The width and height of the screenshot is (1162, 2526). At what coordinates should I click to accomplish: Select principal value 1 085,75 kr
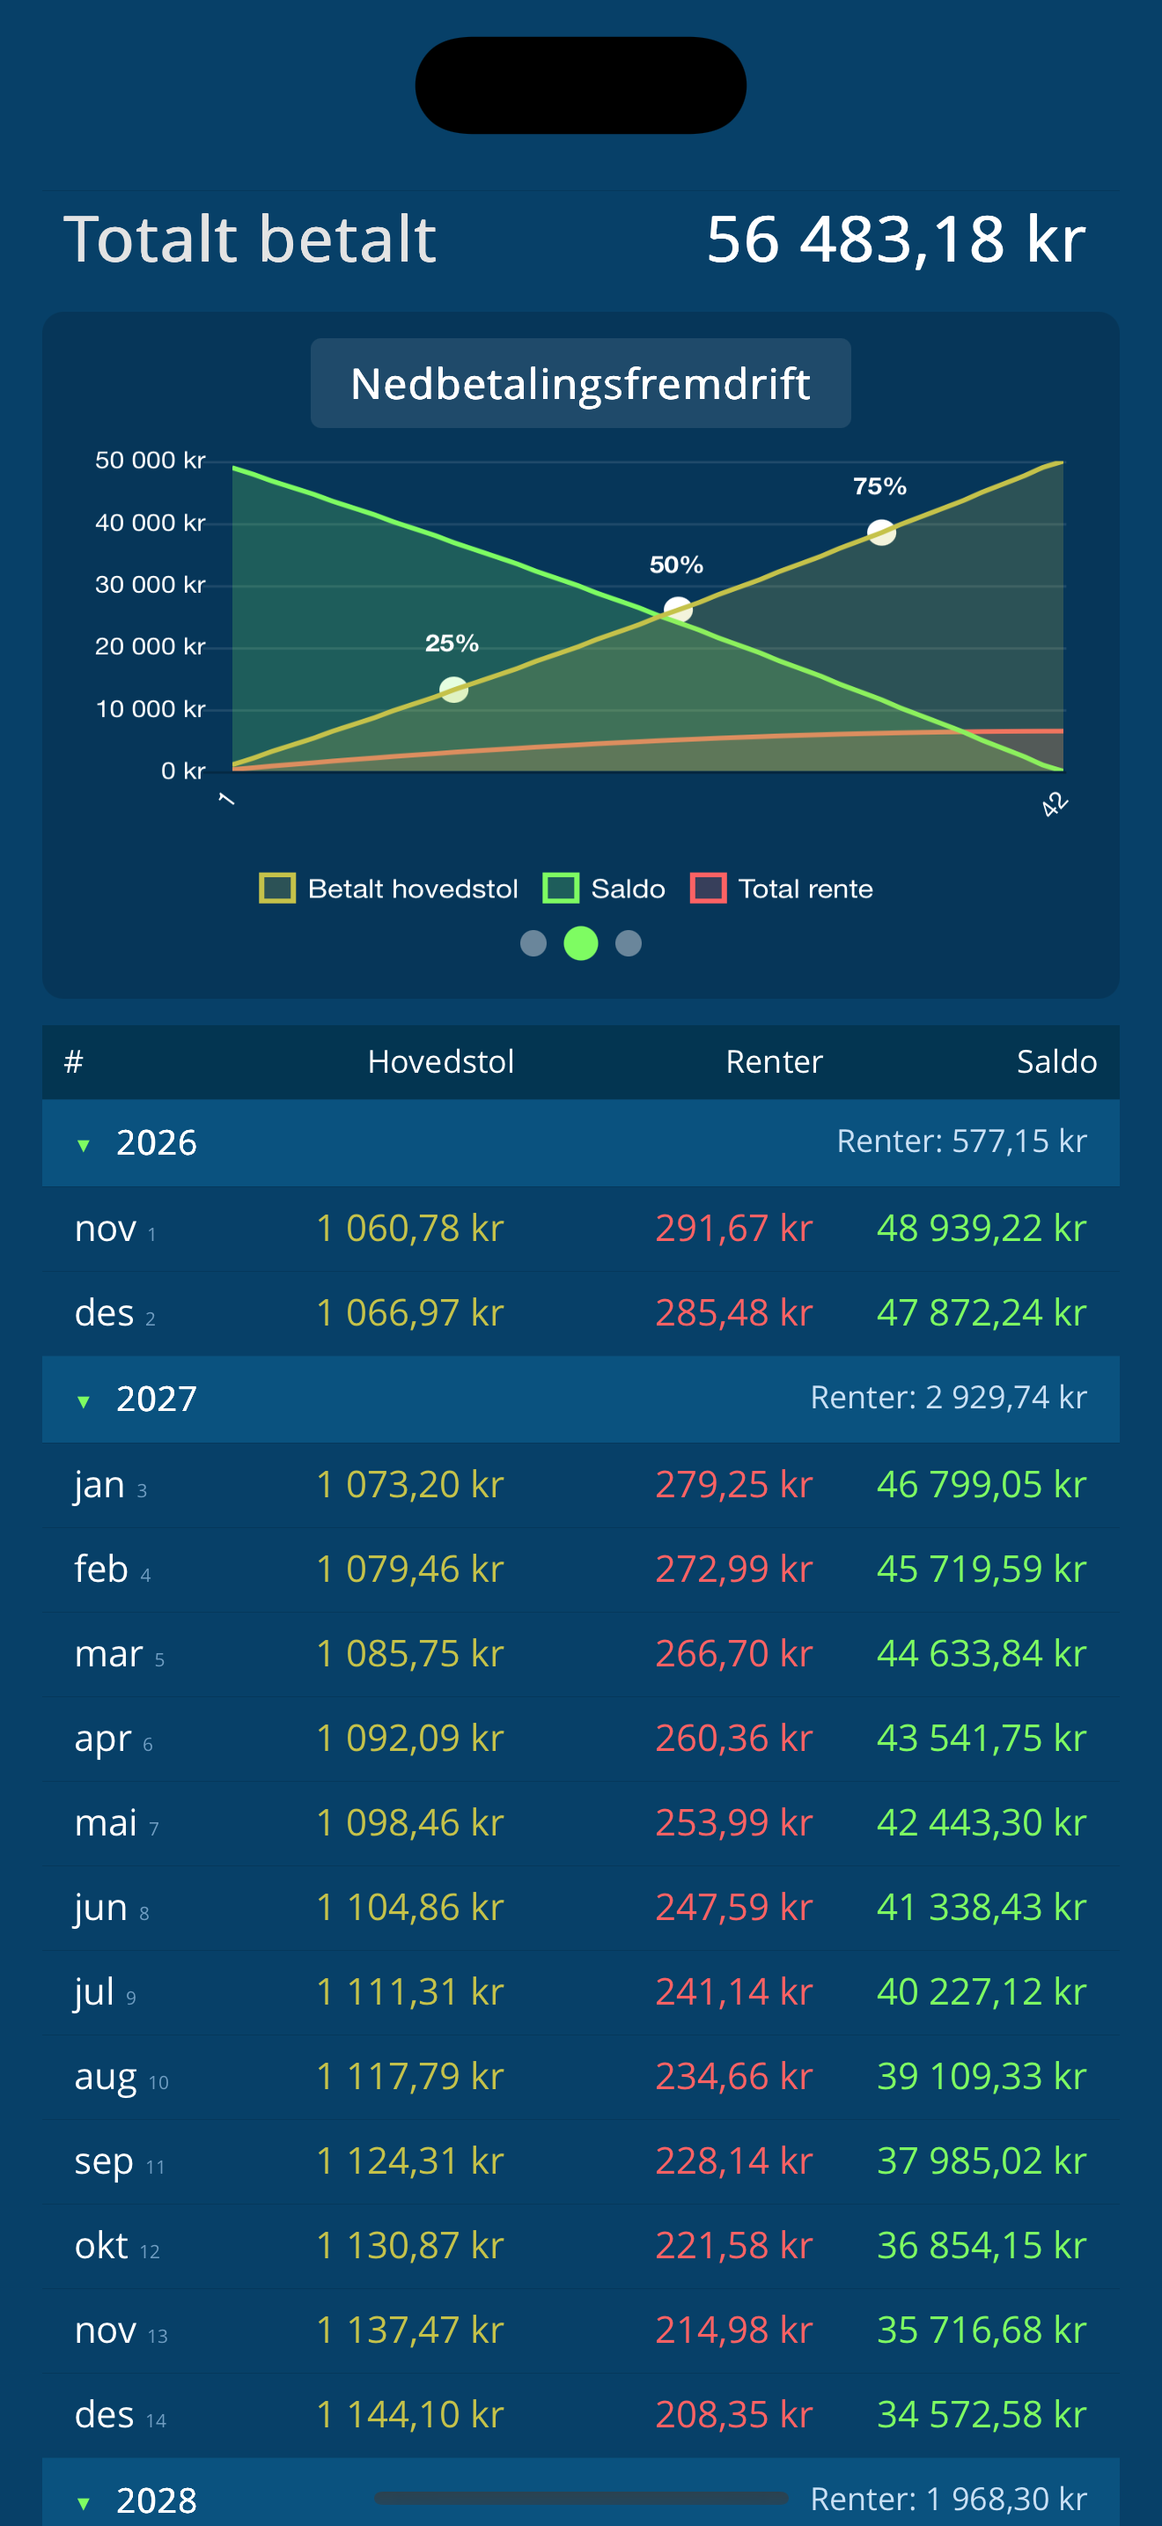(409, 1654)
